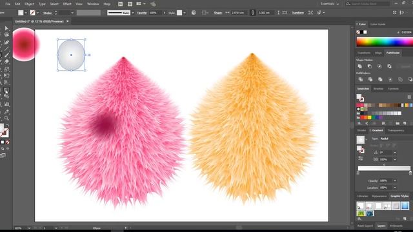The height and width of the screenshot is (232, 413).
Task: Click the GPU performance rocket icon
Action: click(153, 4)
